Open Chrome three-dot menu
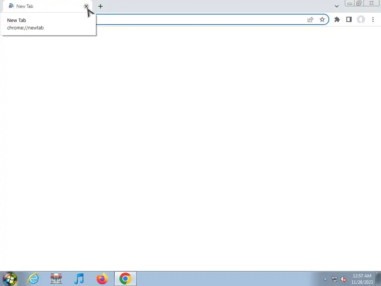381x286 pixels. 373,20
